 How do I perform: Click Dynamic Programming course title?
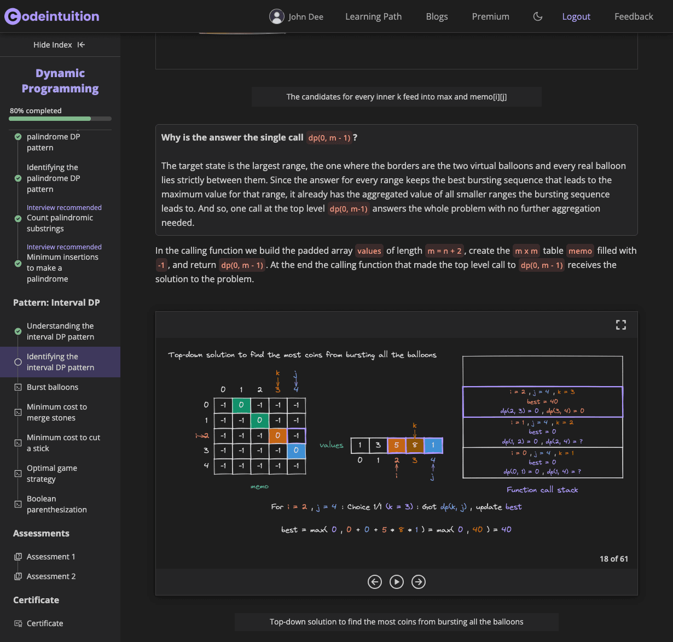[x=60, y=81]
